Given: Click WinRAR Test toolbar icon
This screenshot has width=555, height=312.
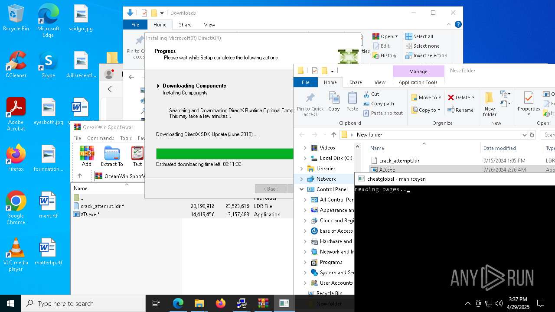Looking at the screenshot, I should pyautogui.click(x=137, y=156).
